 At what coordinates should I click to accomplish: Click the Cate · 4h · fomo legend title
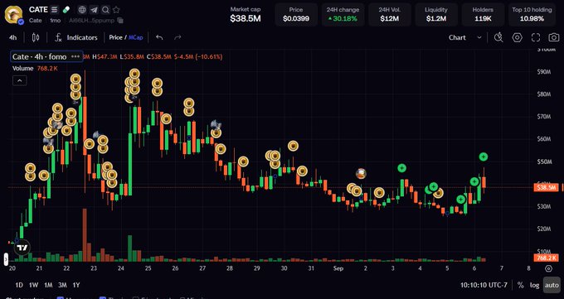point(40,57)
